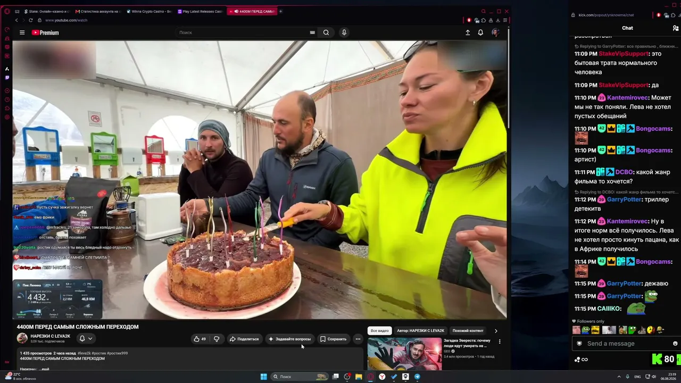
Task: Open the Windows Start menu
Action: click(264, 377)
